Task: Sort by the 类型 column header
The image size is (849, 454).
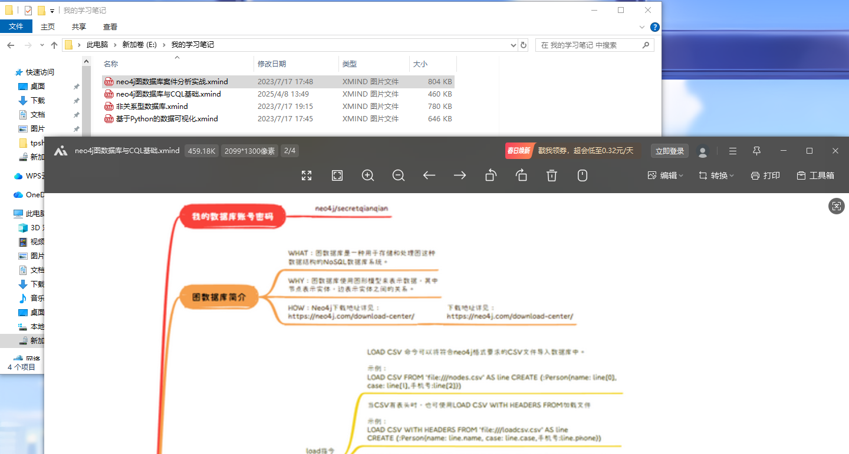Action: click(374, 64)
